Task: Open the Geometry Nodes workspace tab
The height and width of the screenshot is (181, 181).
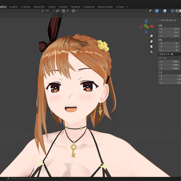Action: [x=105, y=7]
